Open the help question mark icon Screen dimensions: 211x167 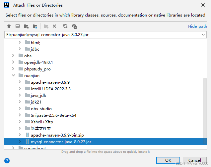point(7,161)
